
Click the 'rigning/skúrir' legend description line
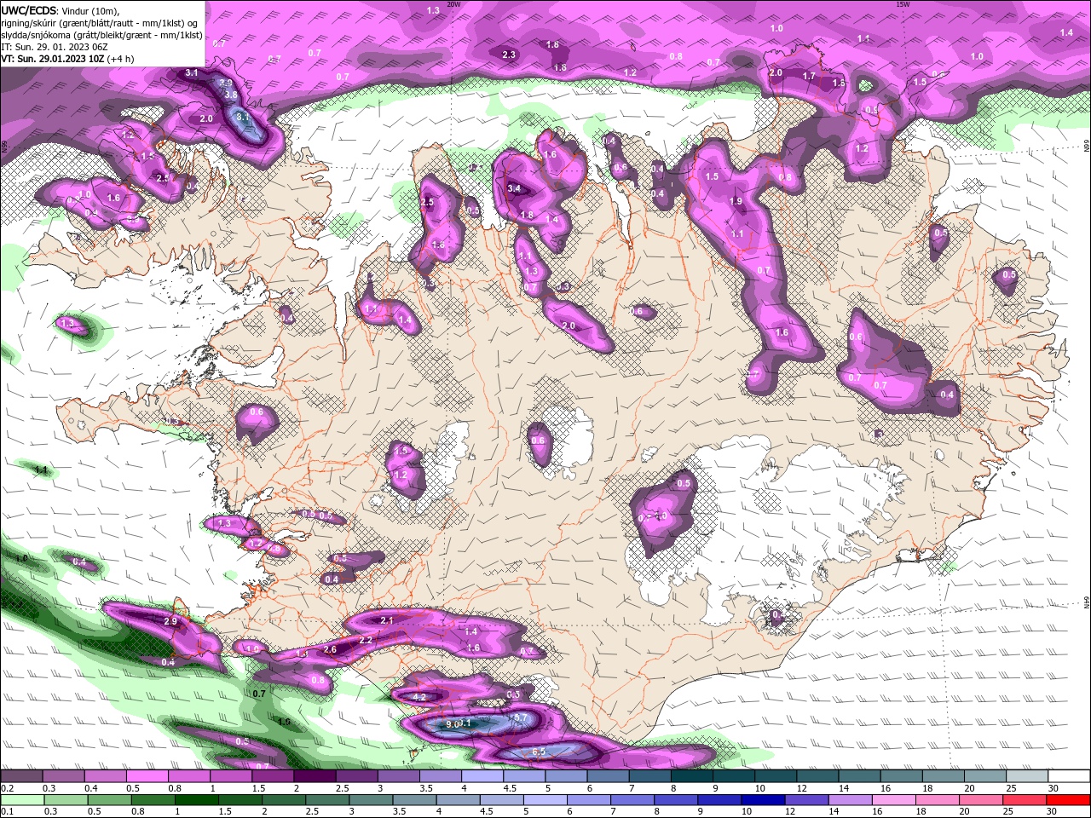point(100,23)
